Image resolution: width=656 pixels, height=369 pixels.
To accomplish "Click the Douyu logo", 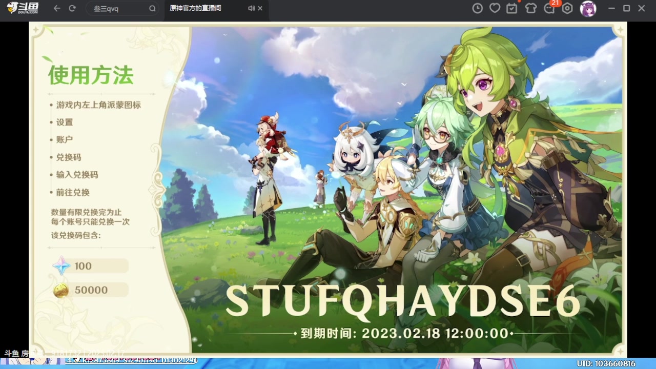I will pos(23,8).
